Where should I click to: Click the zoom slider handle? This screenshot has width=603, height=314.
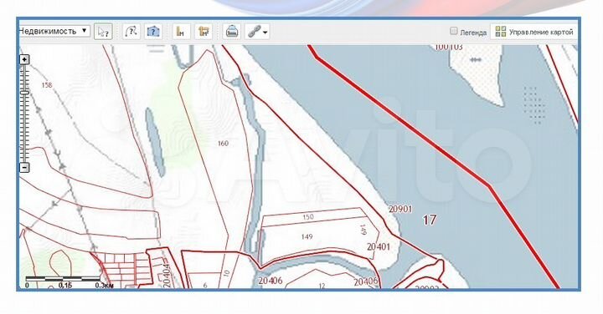24,93
